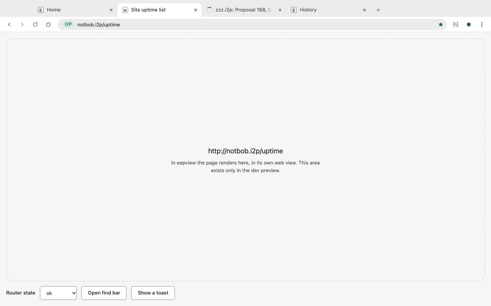This screenshot has width=491, height=306.
Task: Switch to the History tab
Action: 328,10
